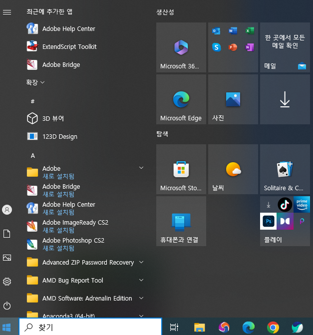Open Documents from the sidebar
Screen dimensions: 313x335
pyautogui.click(x=7, y=234)
